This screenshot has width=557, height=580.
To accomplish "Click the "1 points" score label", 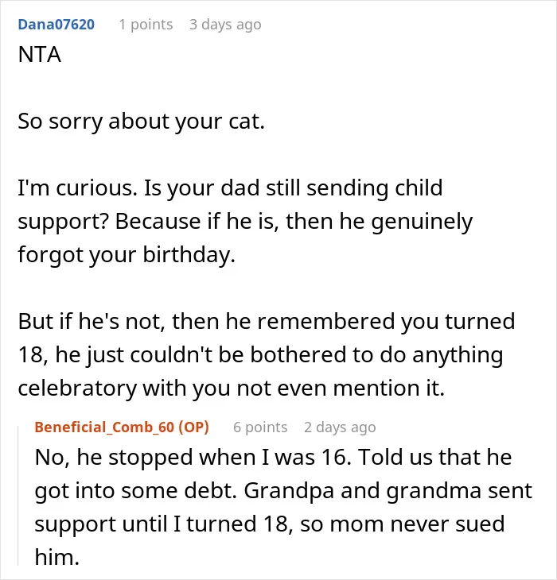I will coord(146,25).
